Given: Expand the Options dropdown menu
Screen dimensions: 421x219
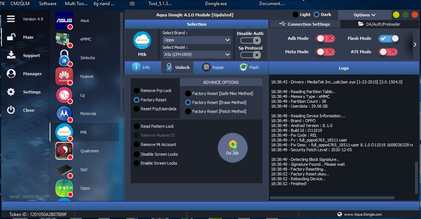Looking at the screenshot, I should (365, 15).
